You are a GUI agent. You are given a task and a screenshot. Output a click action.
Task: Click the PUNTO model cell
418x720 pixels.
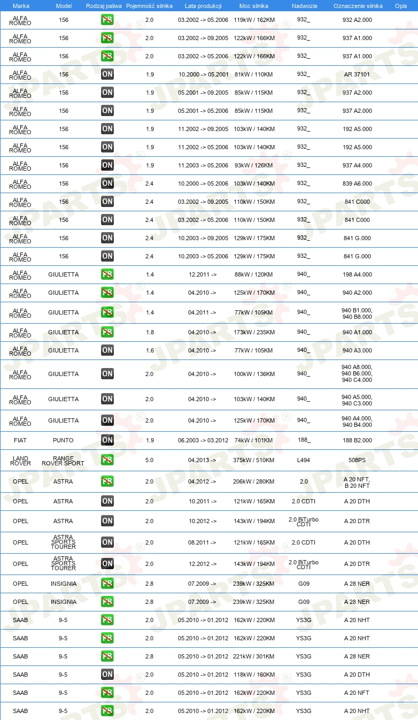tap(63, 440)
